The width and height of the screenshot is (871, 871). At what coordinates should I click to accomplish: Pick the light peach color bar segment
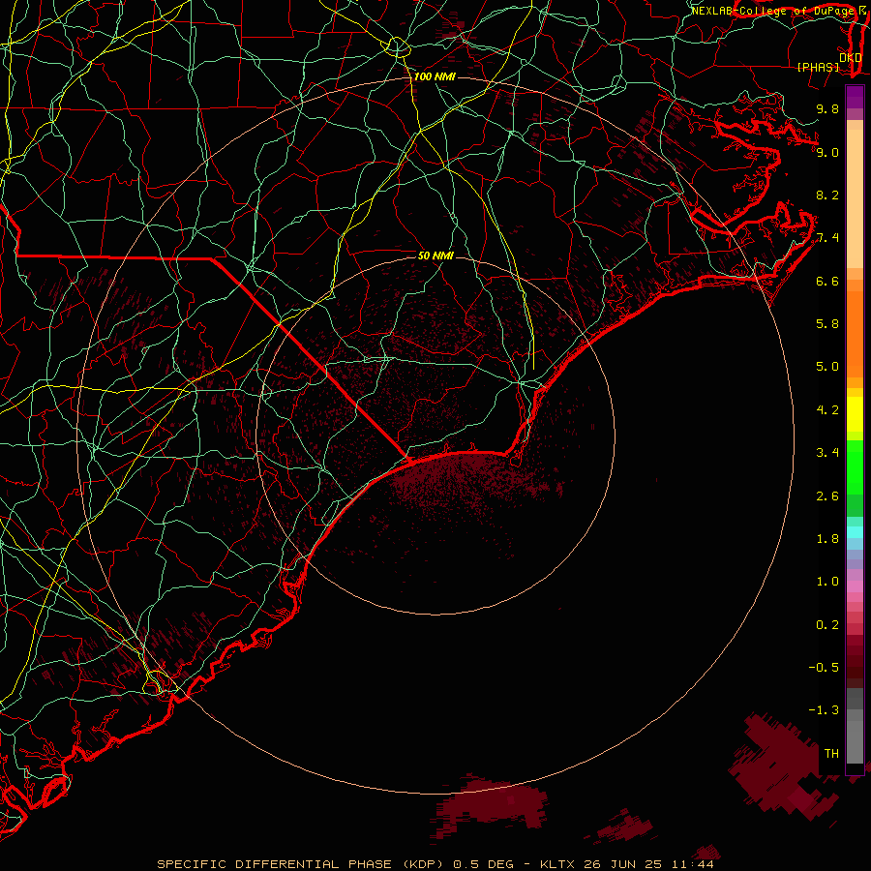855,198
